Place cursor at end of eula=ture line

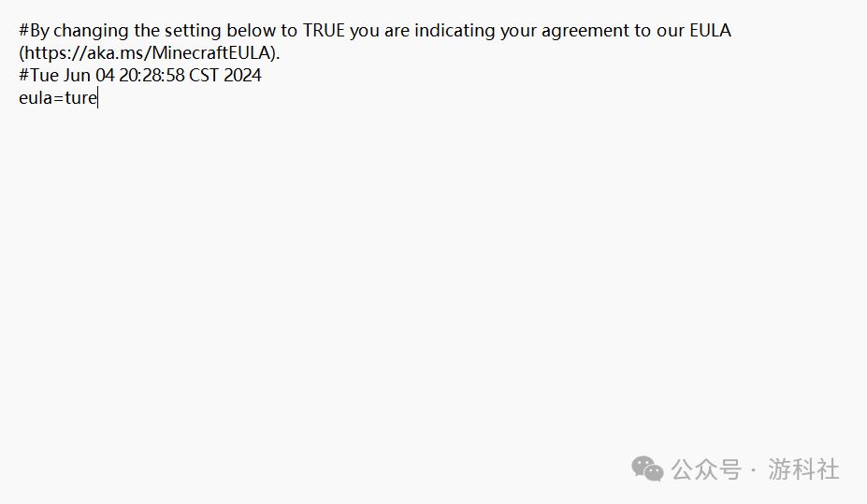97,97
